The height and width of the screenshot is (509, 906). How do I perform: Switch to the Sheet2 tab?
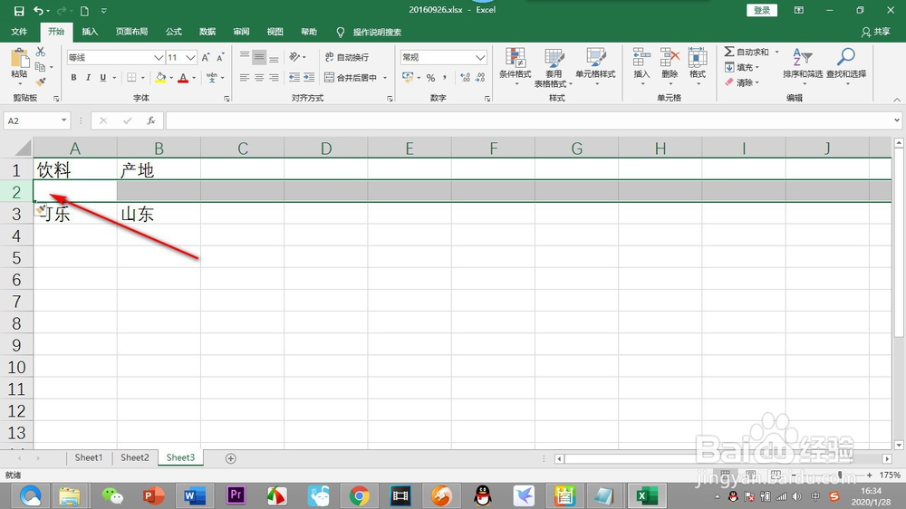[x=135, y=457]
